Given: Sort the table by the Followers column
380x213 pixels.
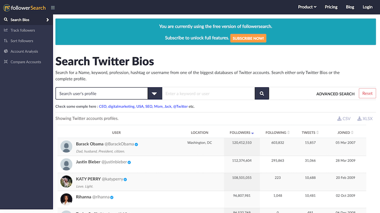Looking at the screenshot, I should pyautogui.click(x=242, y=132).
